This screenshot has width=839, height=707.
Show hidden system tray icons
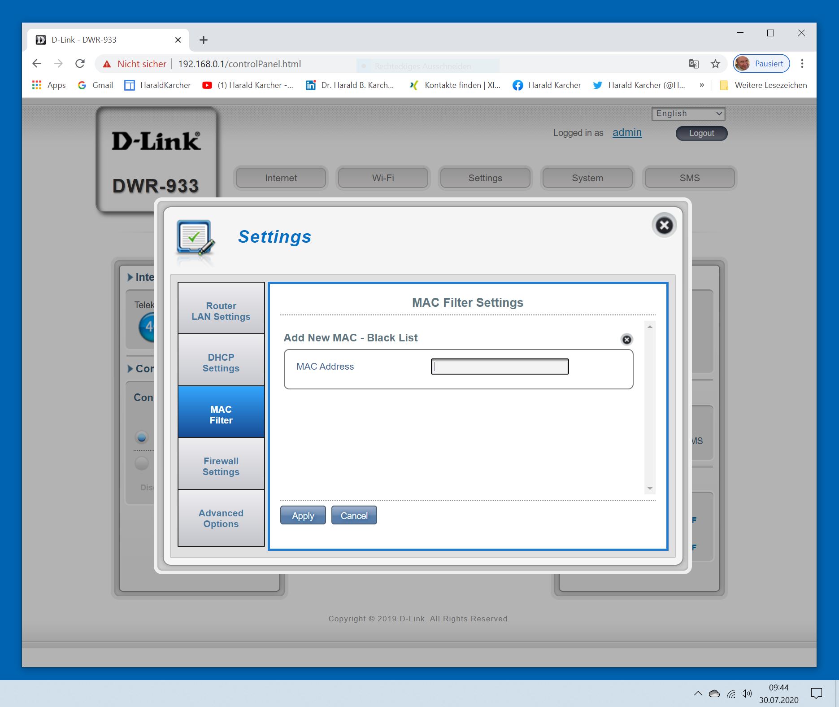(x=698, y=694)
